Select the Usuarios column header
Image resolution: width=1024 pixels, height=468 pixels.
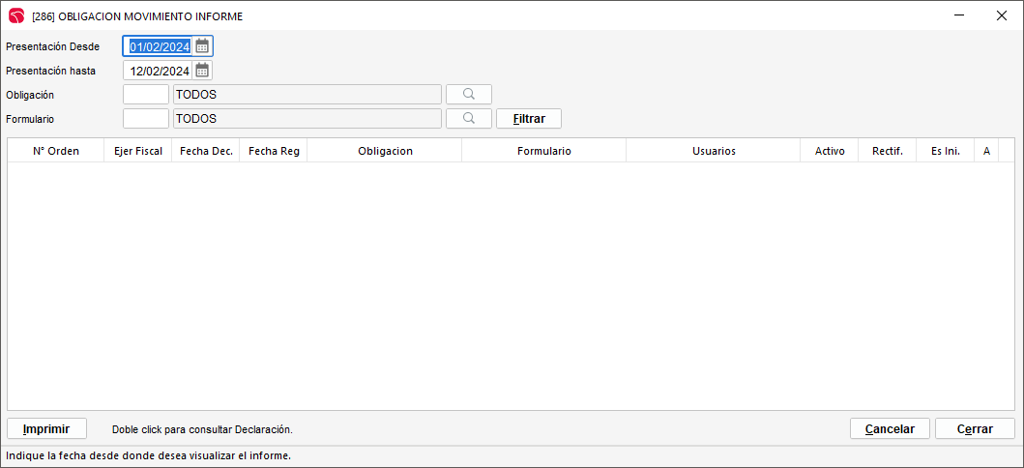[714, 151]
